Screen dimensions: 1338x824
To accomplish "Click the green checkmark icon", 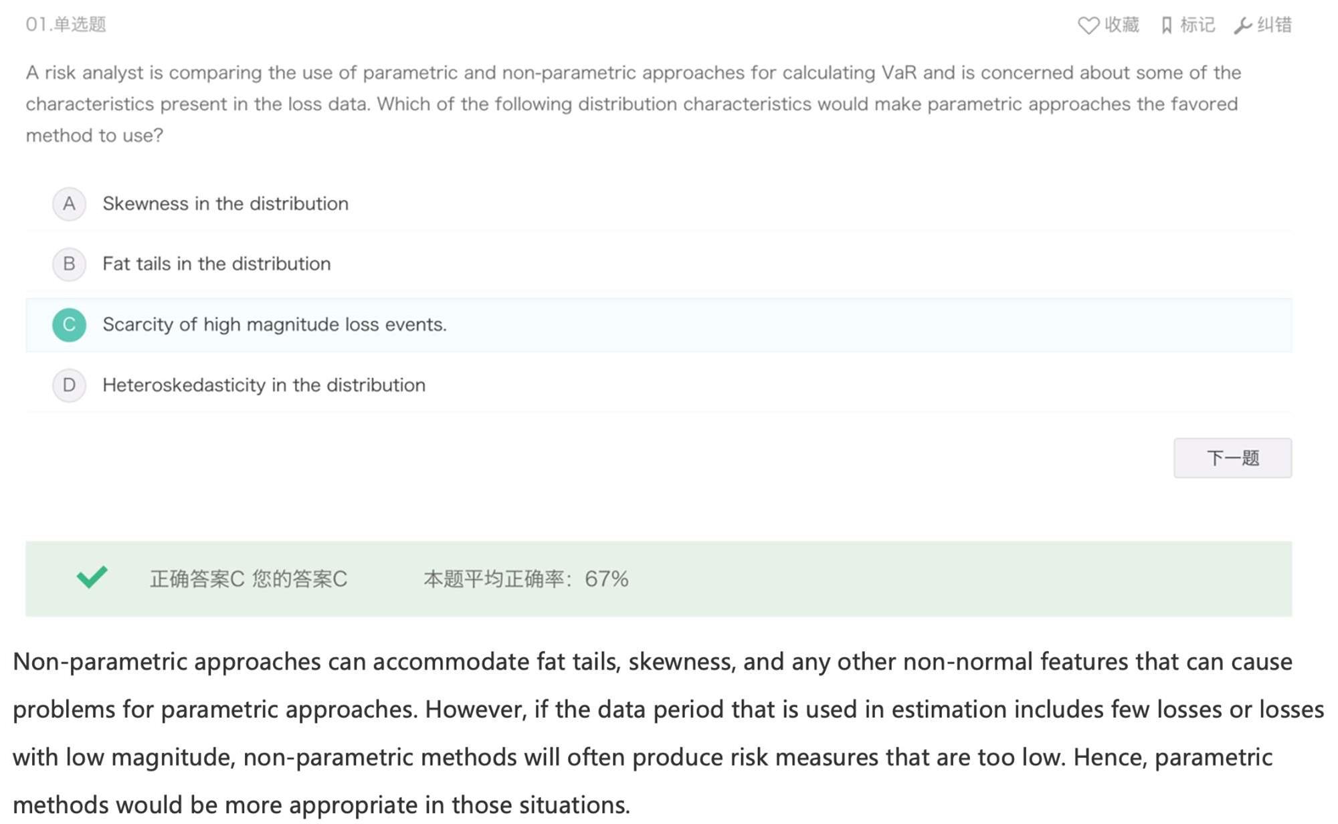I will point(92,577).
